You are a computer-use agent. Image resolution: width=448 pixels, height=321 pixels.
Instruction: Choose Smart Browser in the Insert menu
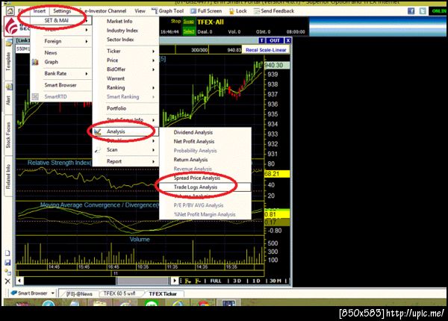pos(61,85)
